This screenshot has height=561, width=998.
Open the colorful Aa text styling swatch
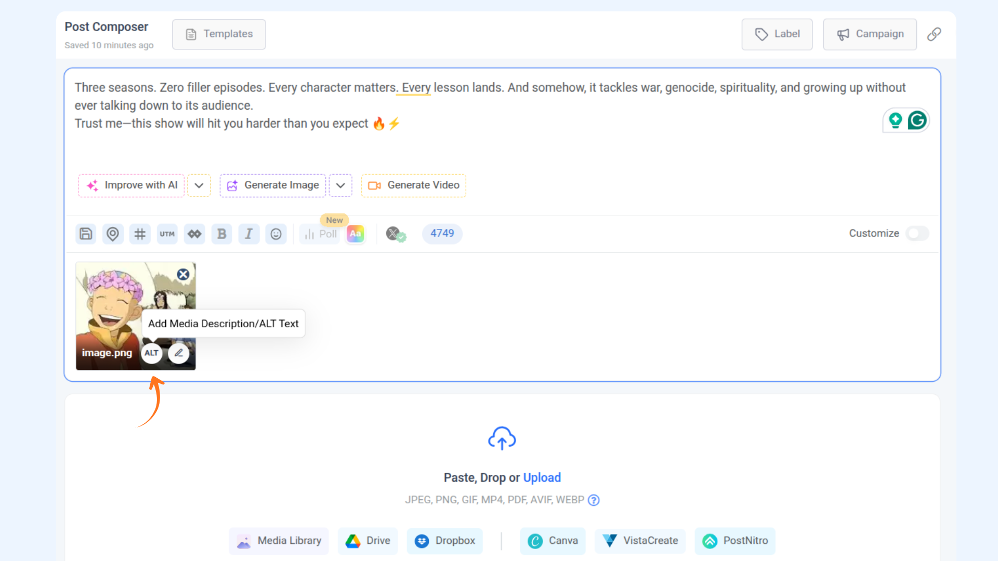point(356,234)
